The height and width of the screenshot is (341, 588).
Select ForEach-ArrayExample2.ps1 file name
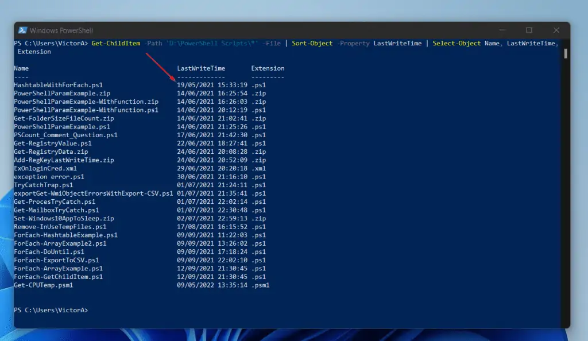pyautogui.click(x=60, y=243)
